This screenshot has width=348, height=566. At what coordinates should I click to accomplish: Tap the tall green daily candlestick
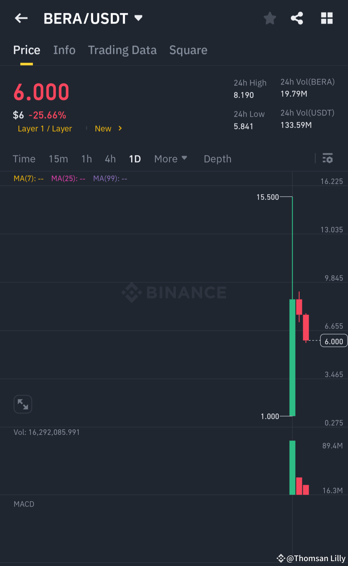292,357
